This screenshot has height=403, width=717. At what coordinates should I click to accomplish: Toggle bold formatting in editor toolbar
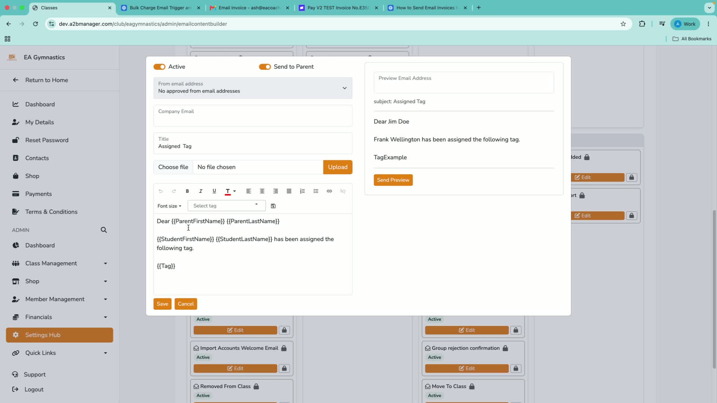[x=187, y=191]
